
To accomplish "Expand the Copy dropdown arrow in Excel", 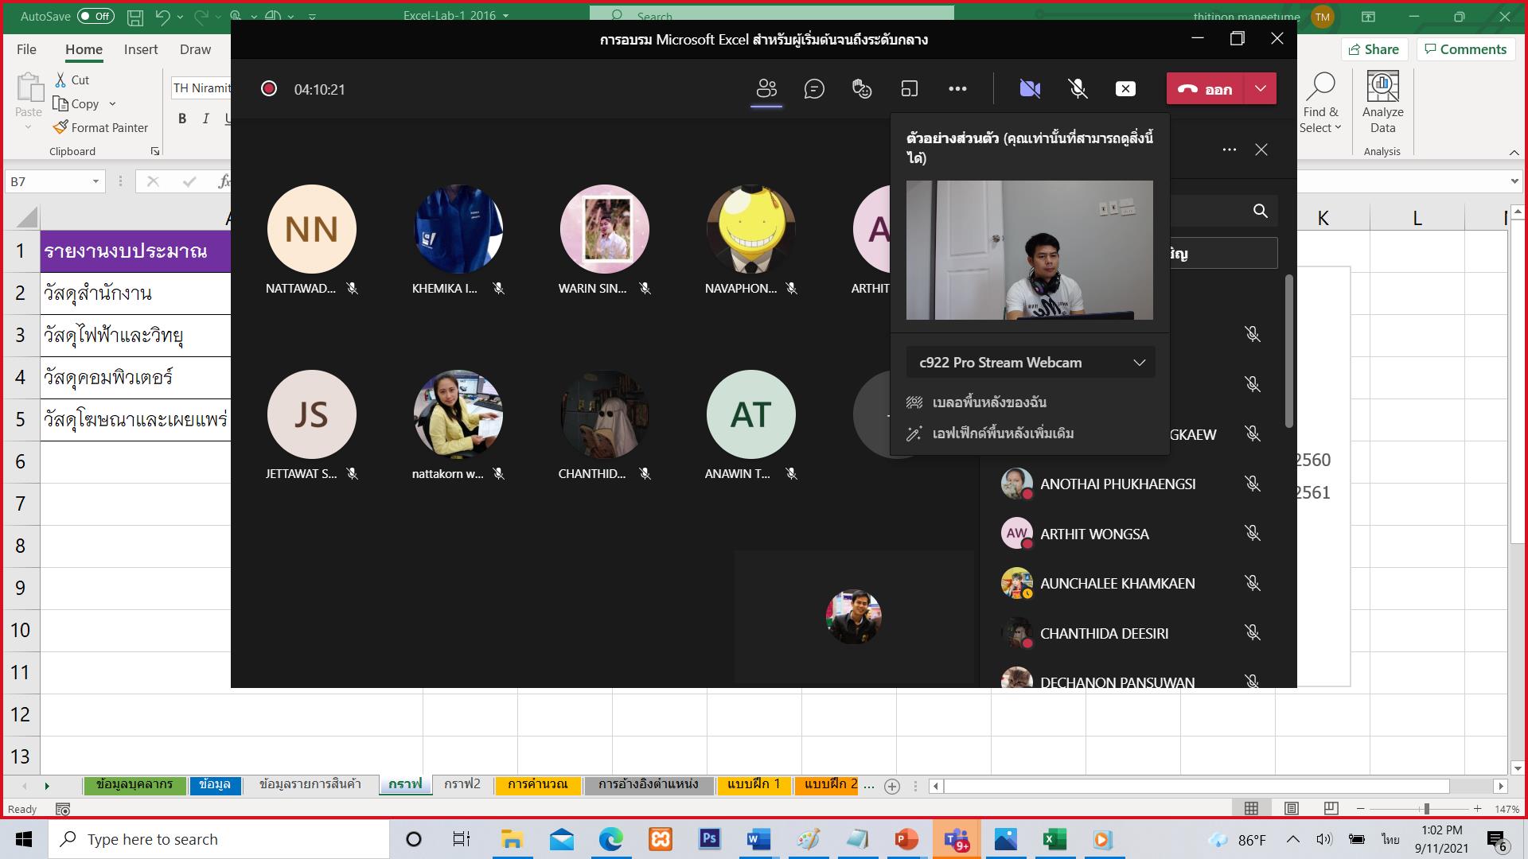I will pyautogui.click(x=112, y=104).
